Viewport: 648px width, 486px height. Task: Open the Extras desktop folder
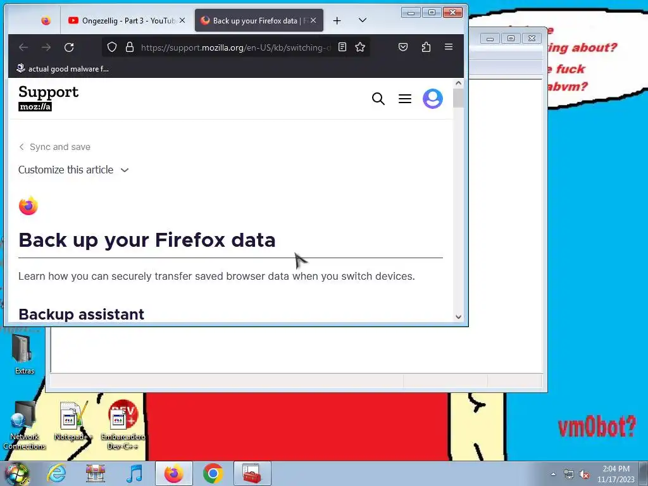click(25, 354)
